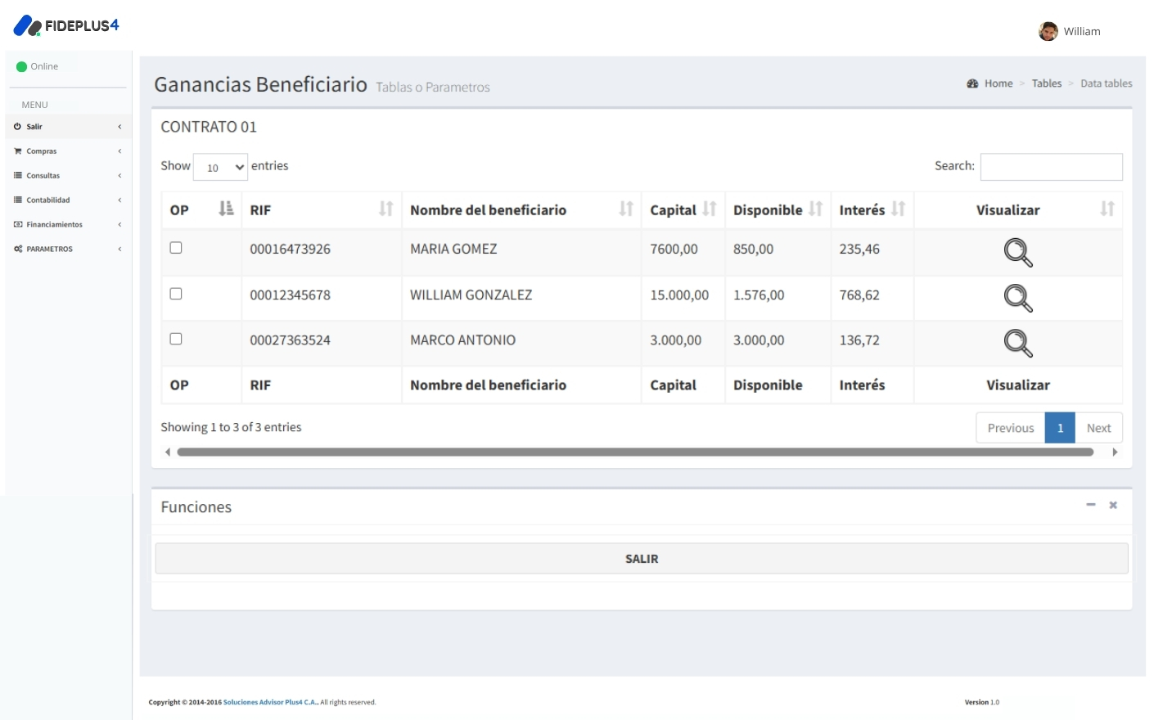Click inside the Search input field
1154x720 pixels.
[1051, 167]
